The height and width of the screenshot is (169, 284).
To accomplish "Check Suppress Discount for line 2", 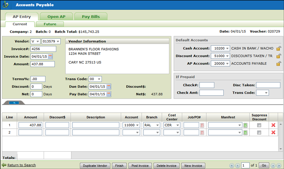I will (259, 133).
